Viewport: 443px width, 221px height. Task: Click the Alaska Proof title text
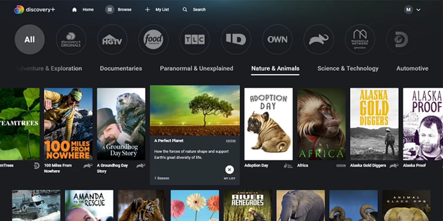[x=414, y=165]
